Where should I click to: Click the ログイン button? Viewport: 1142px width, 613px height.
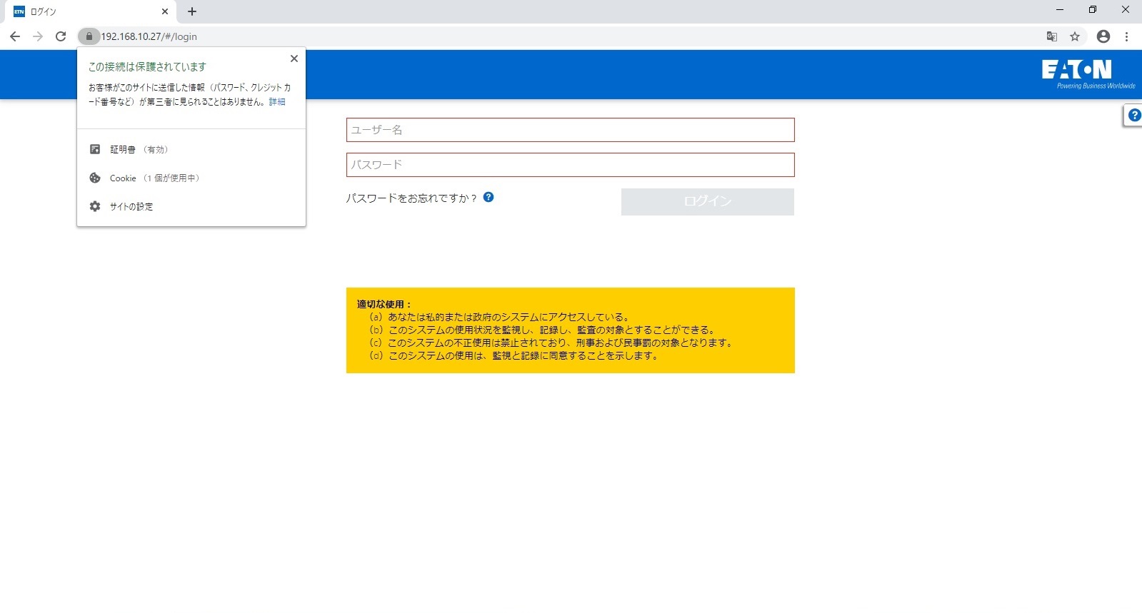pyautogui.click(x=708, y=201)
